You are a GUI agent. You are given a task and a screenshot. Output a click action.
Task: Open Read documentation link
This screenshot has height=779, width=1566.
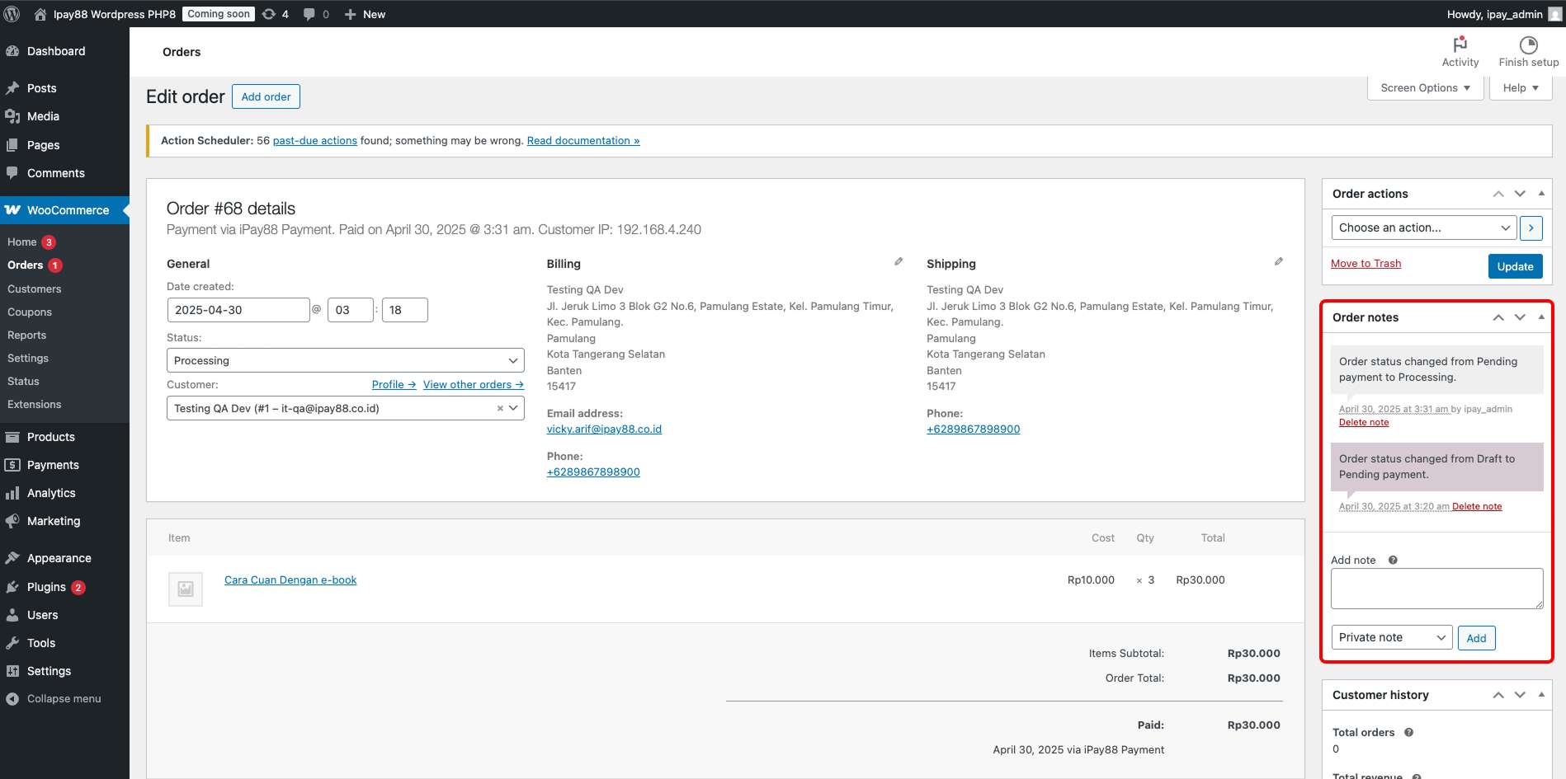(x=583, y=140)
